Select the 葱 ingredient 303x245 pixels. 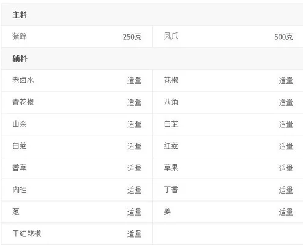[x=16, y=211]
